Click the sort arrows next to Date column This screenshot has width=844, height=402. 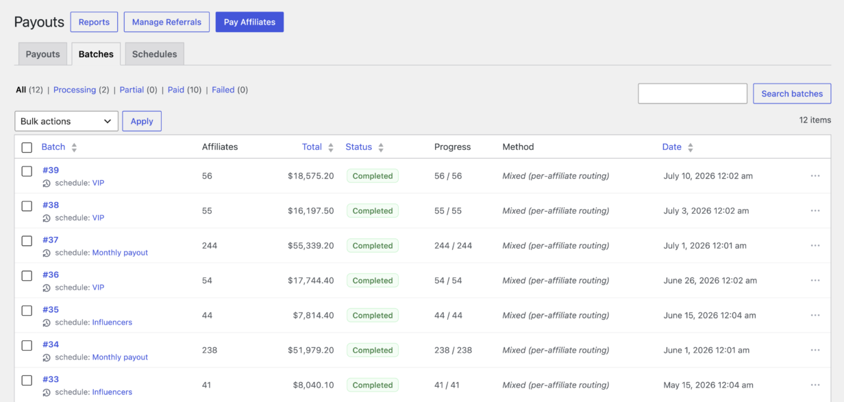[x=691, y=147]
